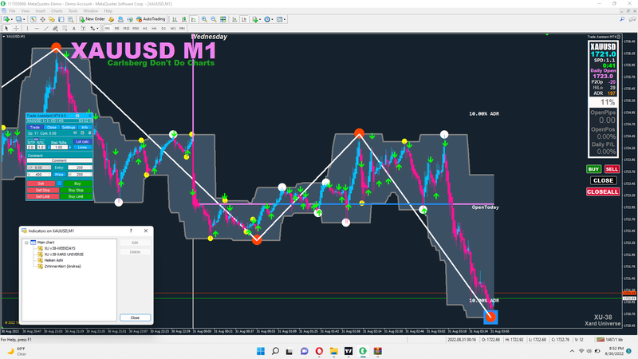The image size is (638, 359).
Task: Switch chart to candlesticks icon
Action: point(184,19)
